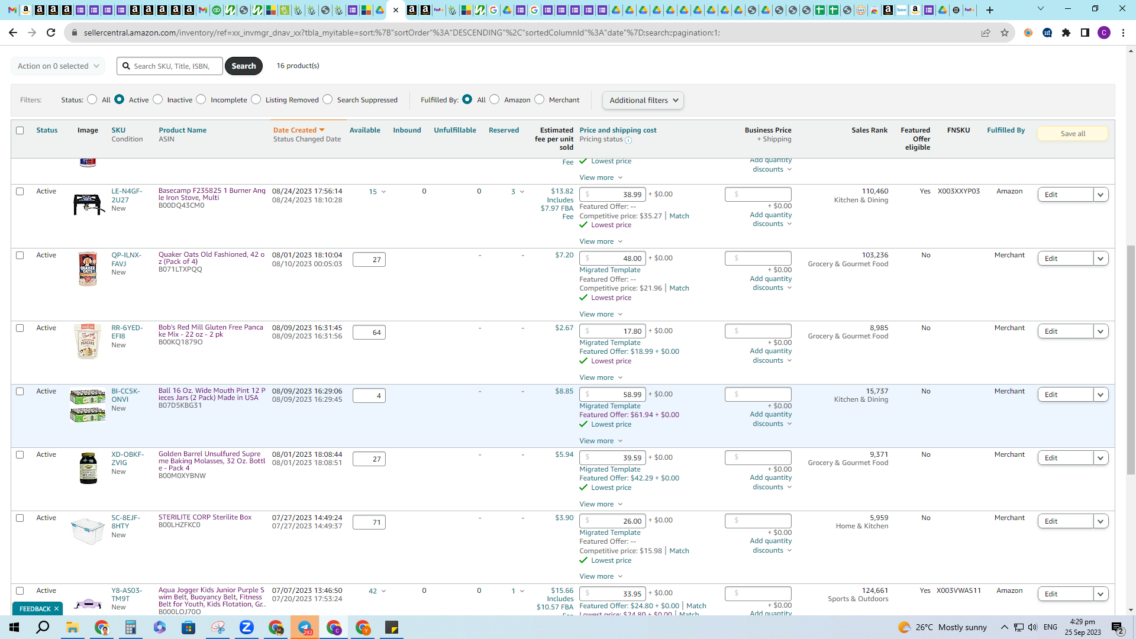Click the Save all button
Viewport: 1136px width, 639px height.
tap(1073, 134)
